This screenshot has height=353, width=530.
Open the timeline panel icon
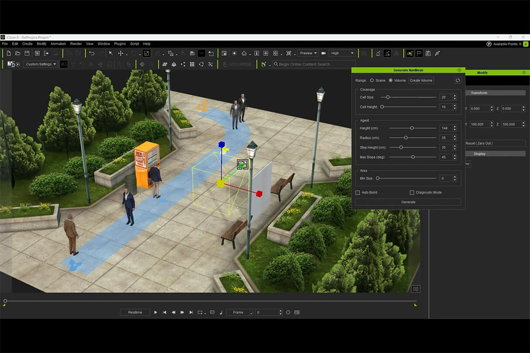[x=297, y=312]
